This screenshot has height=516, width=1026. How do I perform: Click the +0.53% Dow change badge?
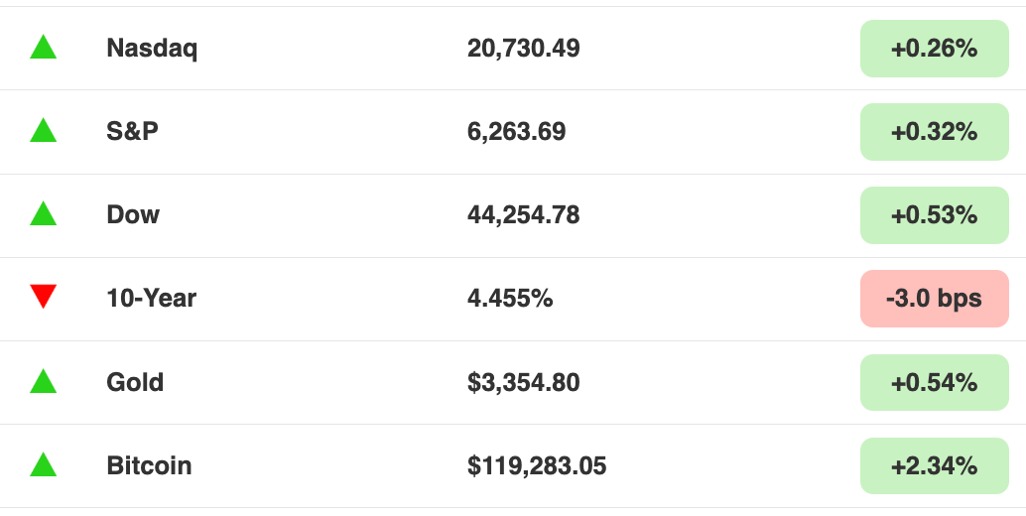(935, 215)
